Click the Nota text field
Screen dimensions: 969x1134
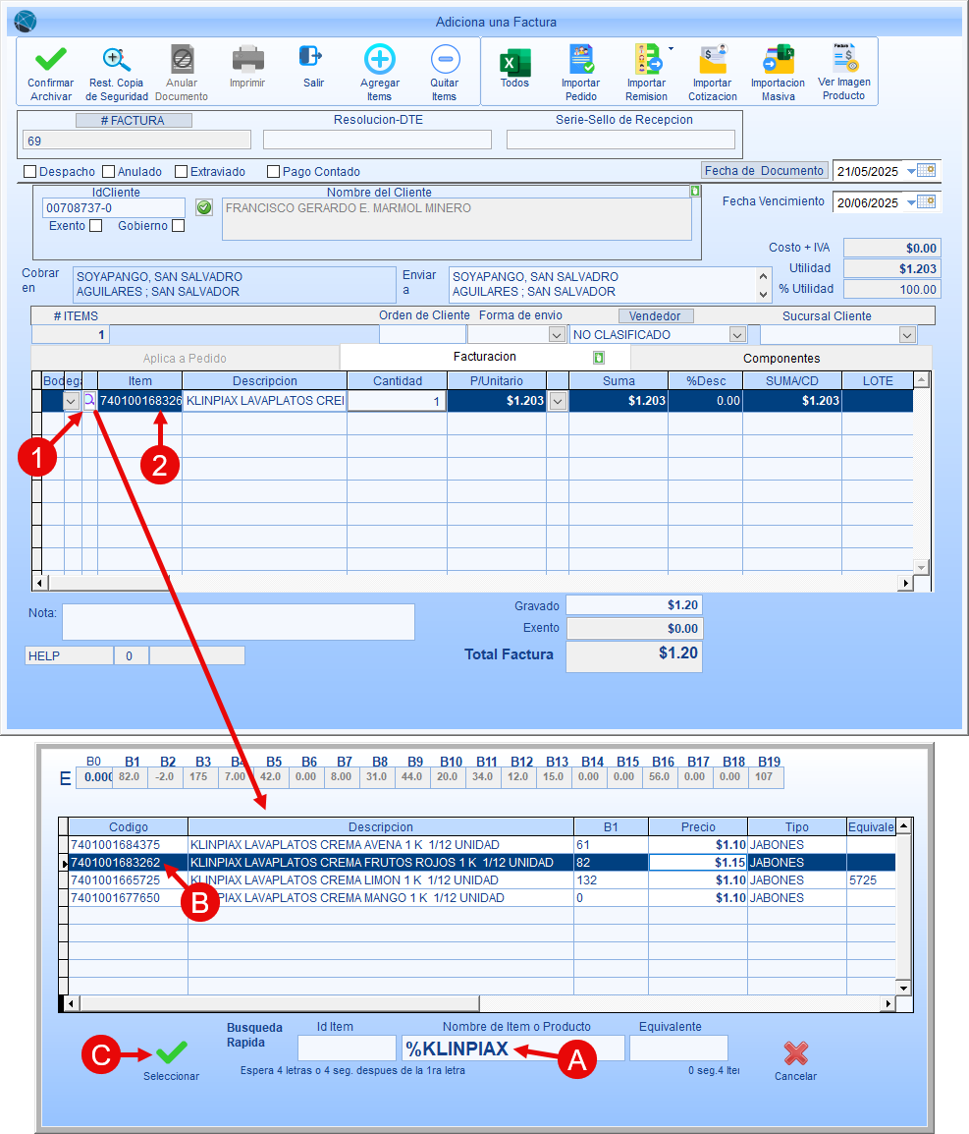tap(239, 622)
